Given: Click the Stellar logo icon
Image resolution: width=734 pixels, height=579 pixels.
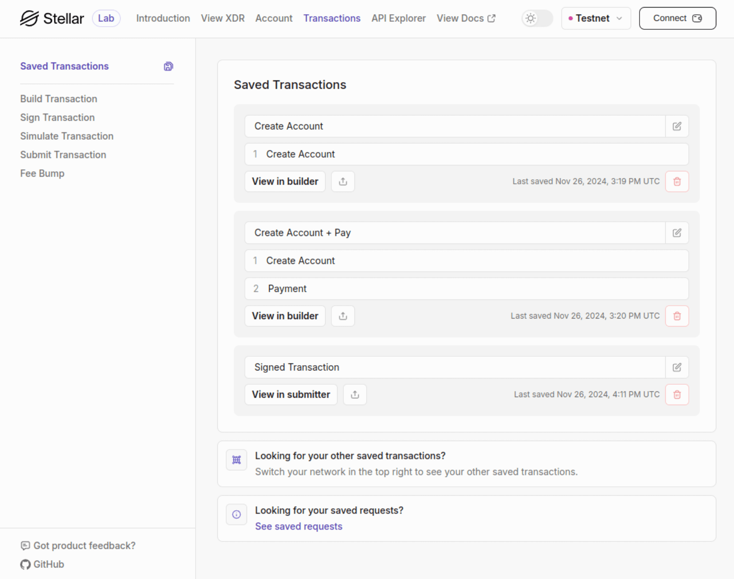Looking at the screenshot, I should click(29, 18).
